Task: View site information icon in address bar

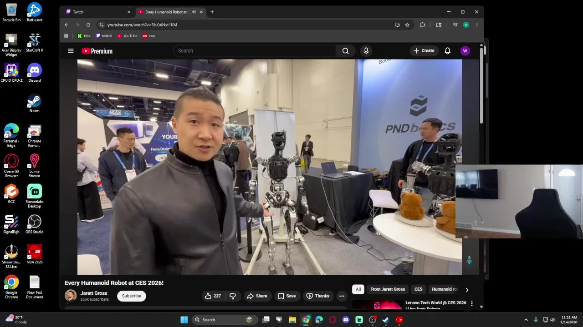Action: tap(101, 25)
